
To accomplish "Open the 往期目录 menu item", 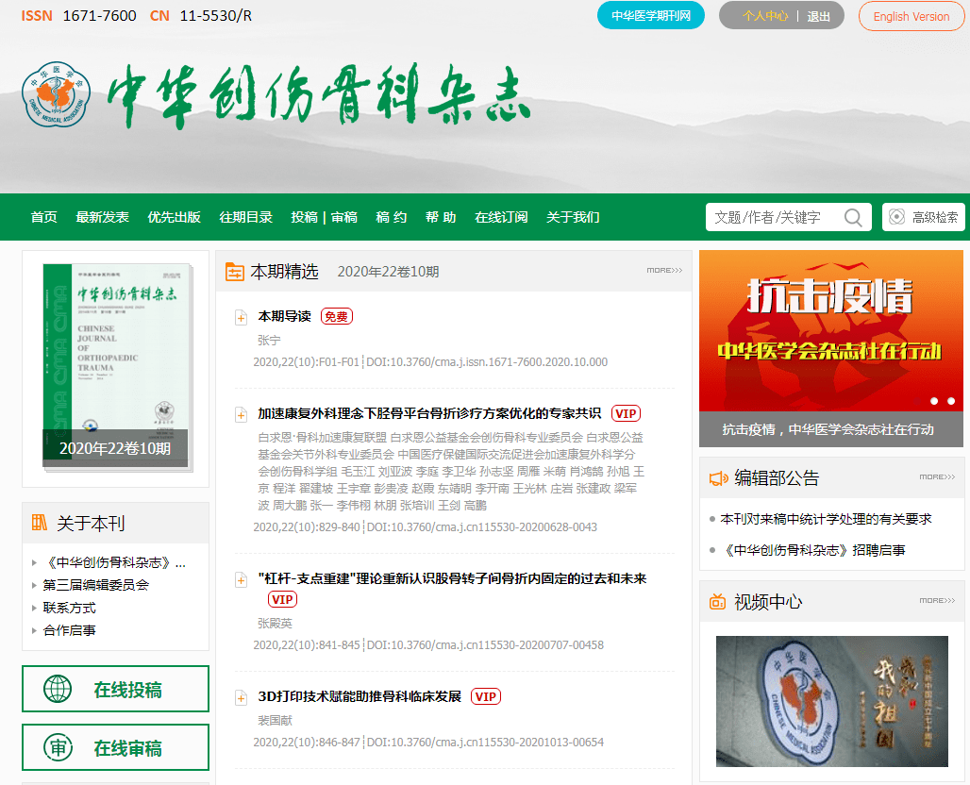I will tap(246, 216).
